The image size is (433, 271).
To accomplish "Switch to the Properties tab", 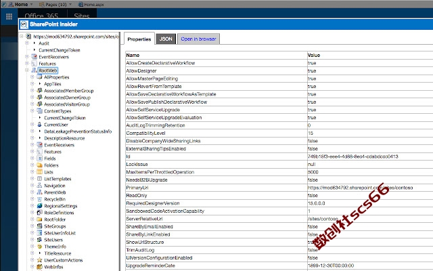I will point(139,39).
